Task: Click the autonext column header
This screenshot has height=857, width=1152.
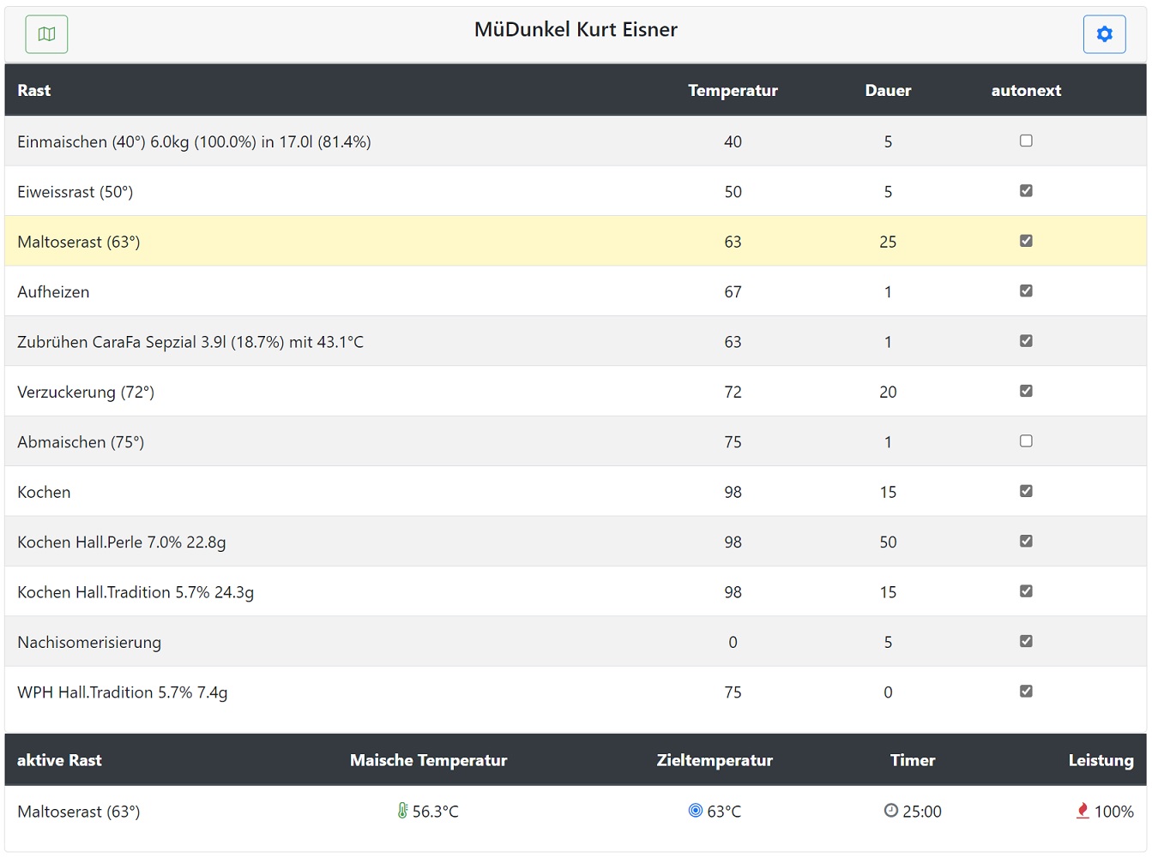Action: coord(1026,91)
